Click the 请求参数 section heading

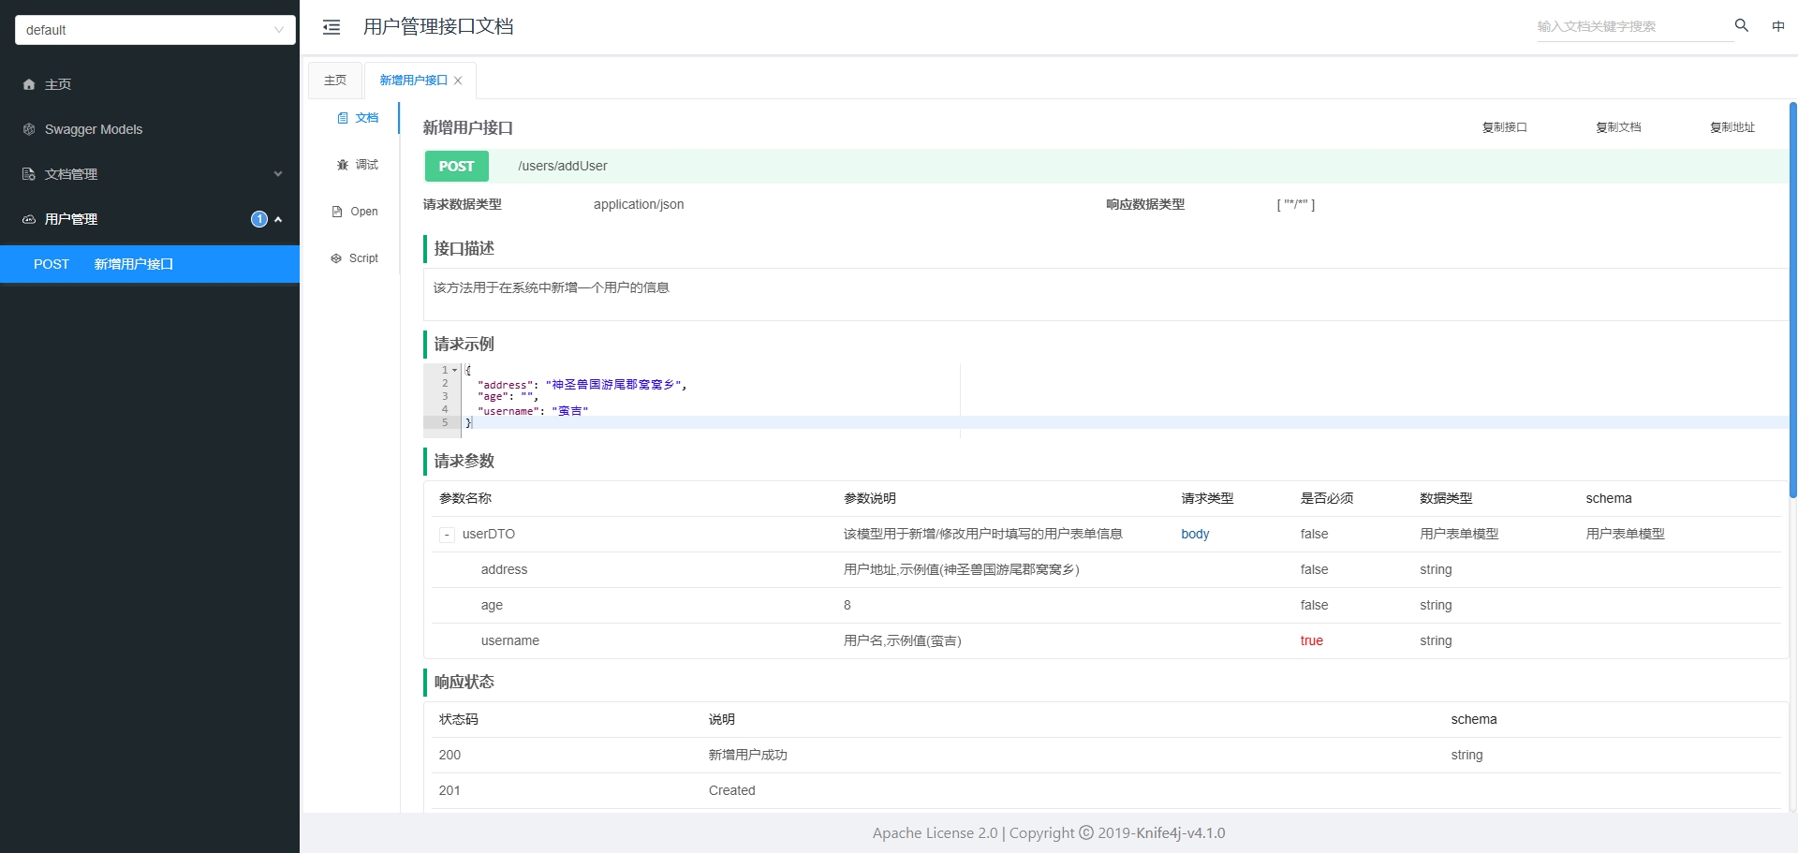click(x=464, y=461)
